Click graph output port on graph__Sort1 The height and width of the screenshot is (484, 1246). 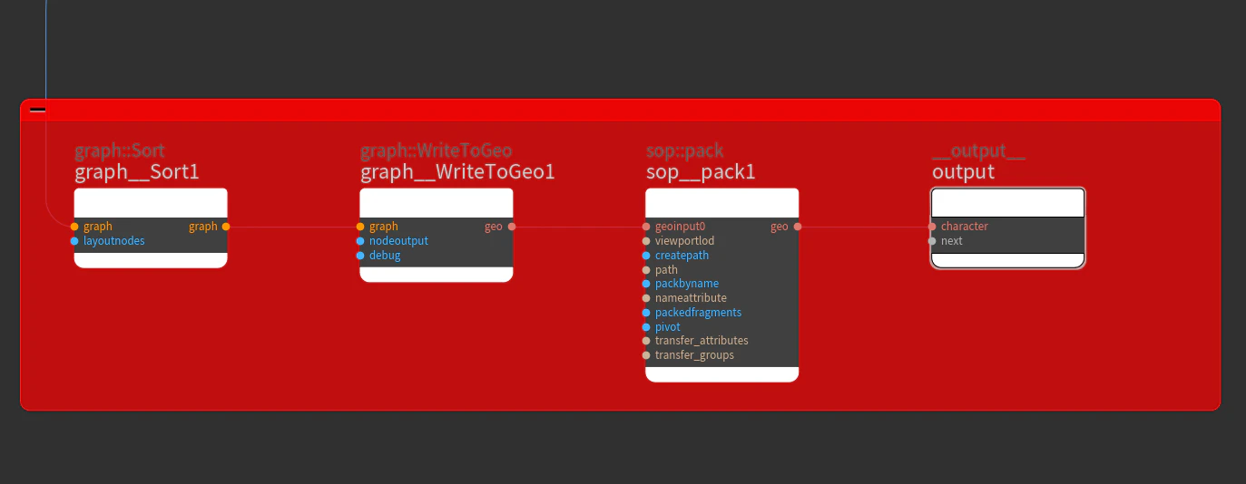[x=226, y=227]
